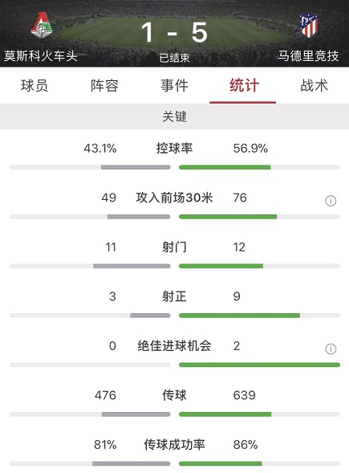The width and height of the screenshot is (349, 473).
Task: Tap the 马德里竞技 team name
Action: (x=308, y=56)
